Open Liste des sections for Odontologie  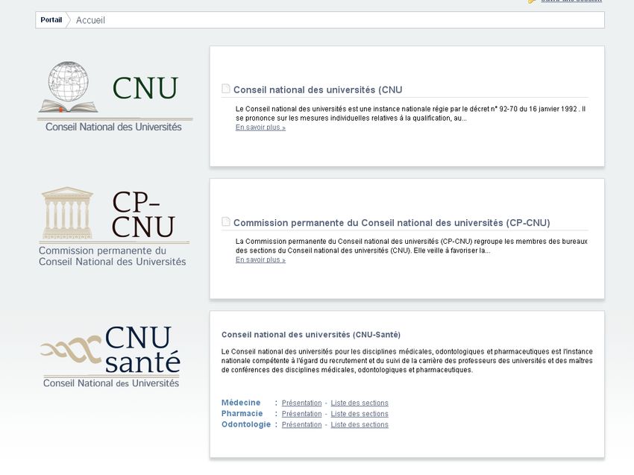[x=360, y=425]
